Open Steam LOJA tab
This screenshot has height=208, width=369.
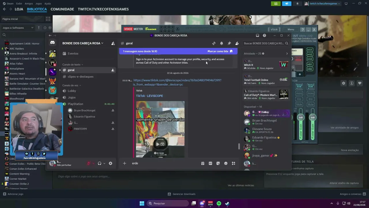click(x=19, y=9)
